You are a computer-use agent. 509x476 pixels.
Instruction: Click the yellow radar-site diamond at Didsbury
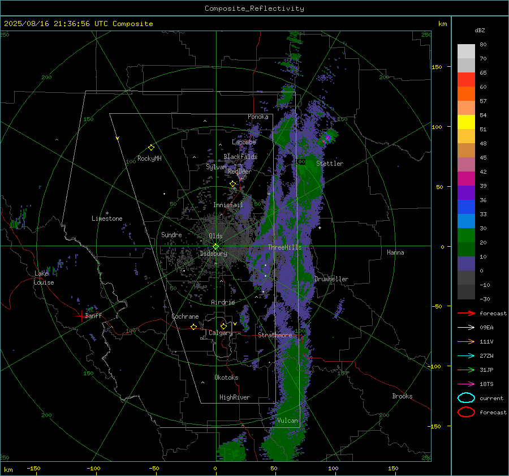[215, 247]
